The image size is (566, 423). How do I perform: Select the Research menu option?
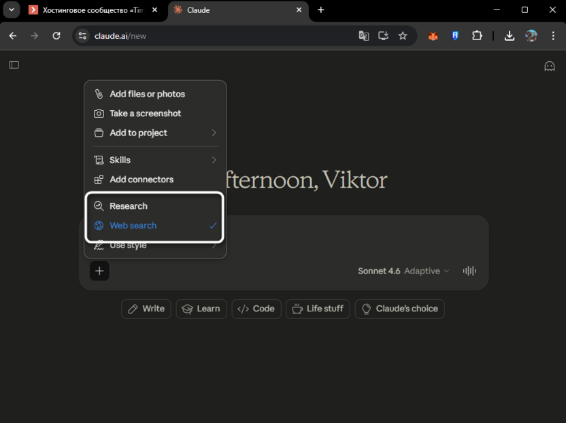[155, 206]
